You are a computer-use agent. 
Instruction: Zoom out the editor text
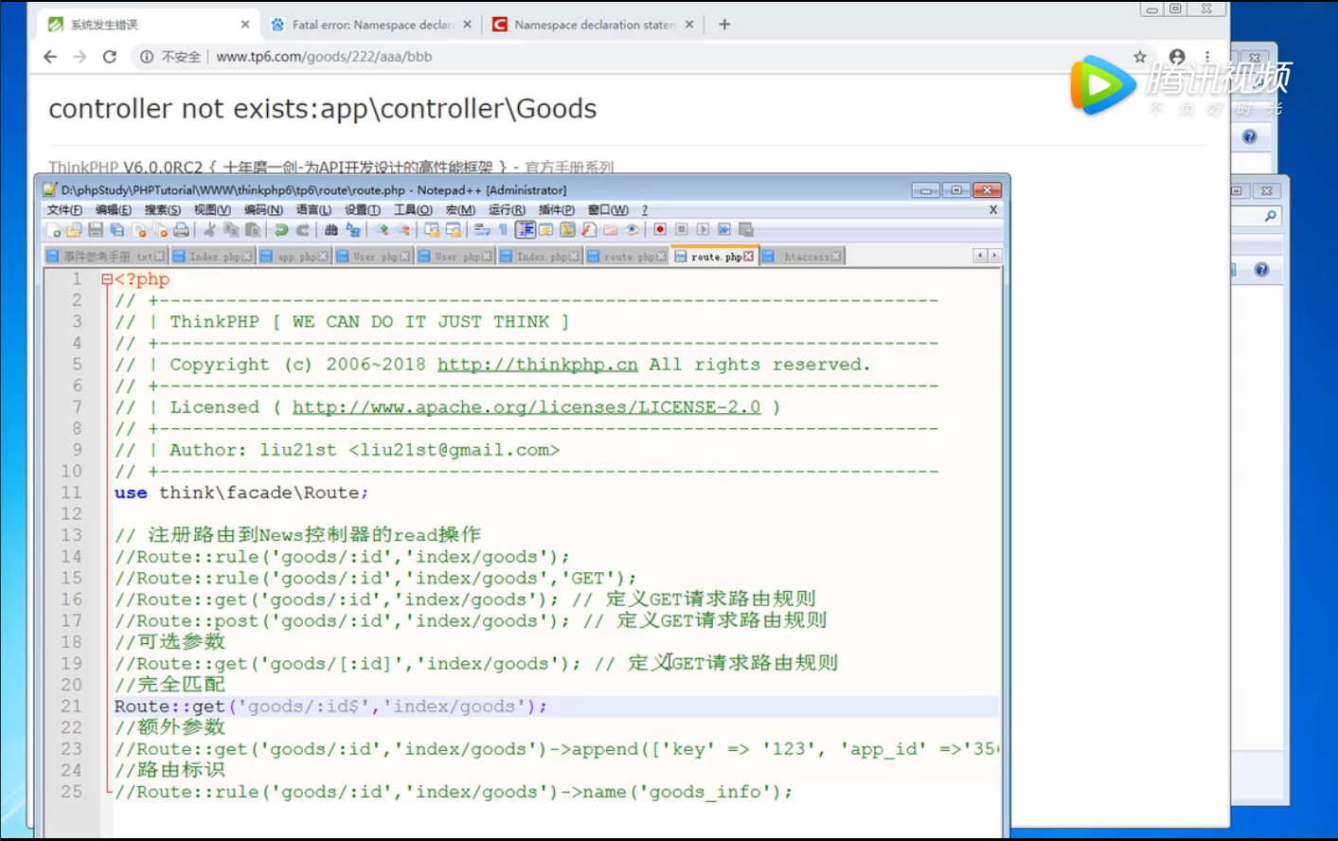pos(402,229)
